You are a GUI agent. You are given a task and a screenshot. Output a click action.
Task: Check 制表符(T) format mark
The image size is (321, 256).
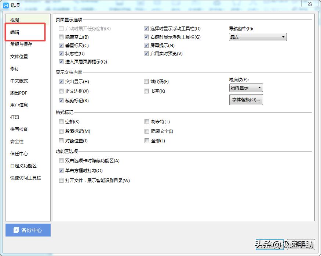pos(147,121)
